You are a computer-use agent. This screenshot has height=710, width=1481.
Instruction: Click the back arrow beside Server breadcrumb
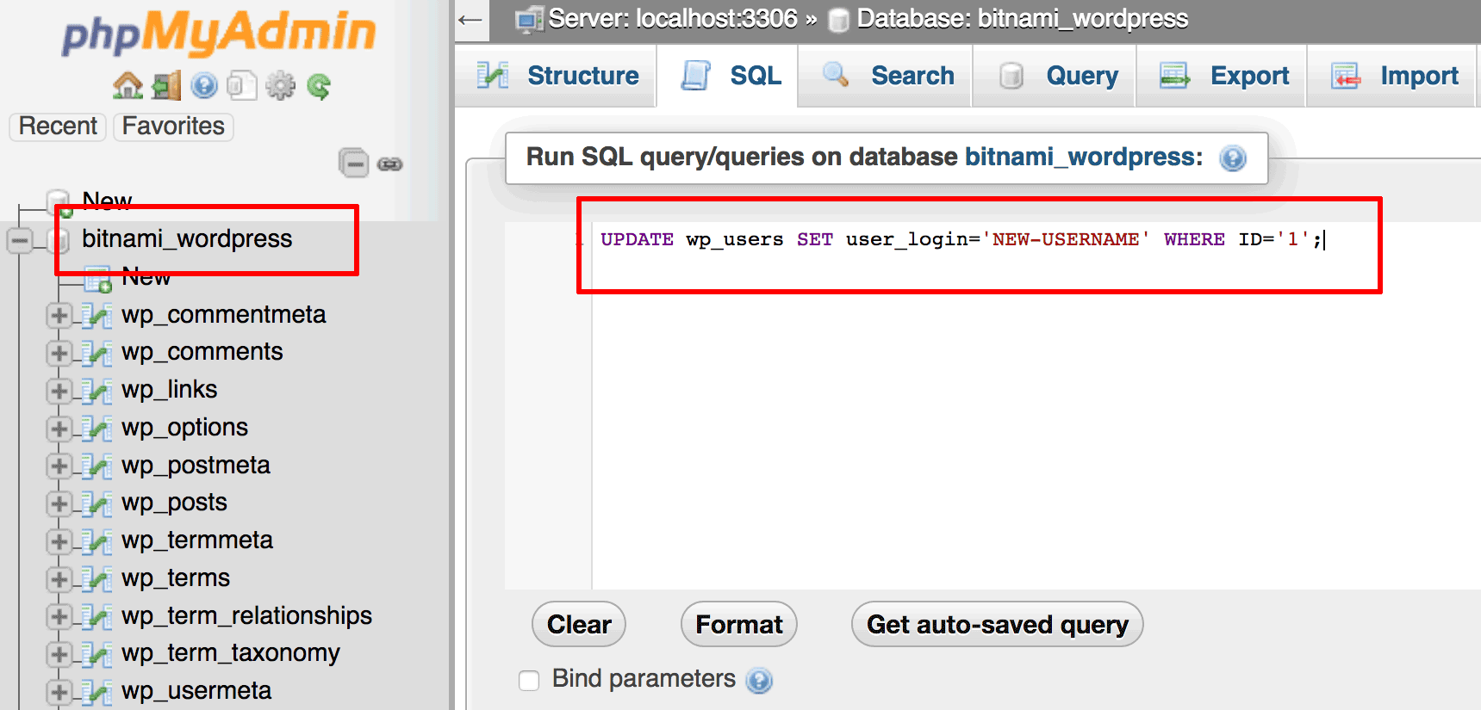[x=470, y=20]
